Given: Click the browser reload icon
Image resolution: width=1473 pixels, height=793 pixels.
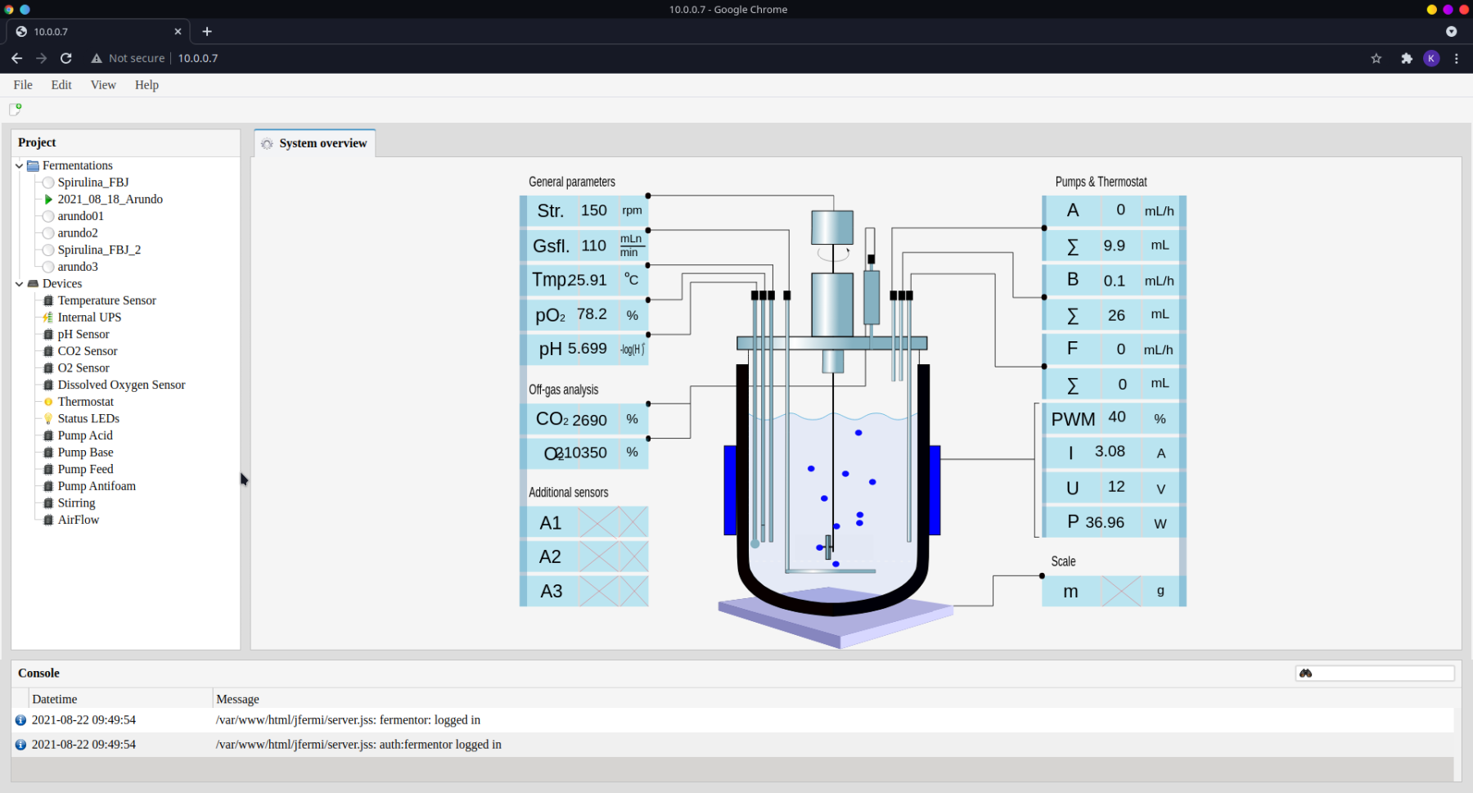Looking at the screenshot, I should tap(66, 58).
